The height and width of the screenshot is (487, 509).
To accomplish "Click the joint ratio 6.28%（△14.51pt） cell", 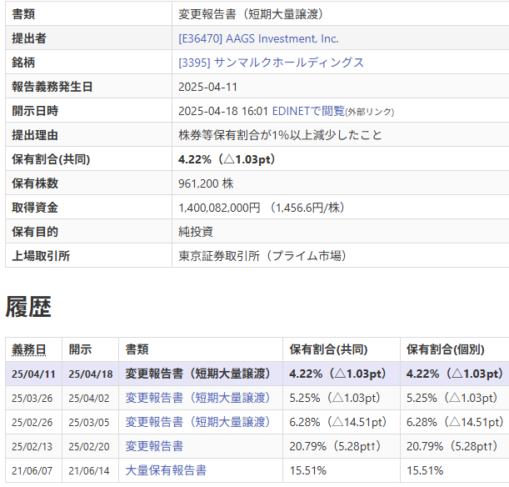I will click(x=338, y=422).
